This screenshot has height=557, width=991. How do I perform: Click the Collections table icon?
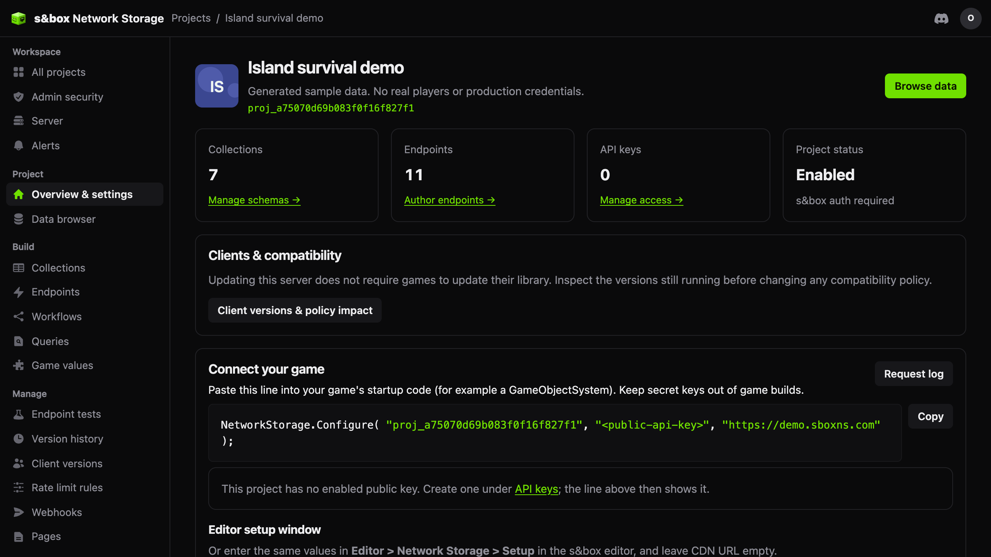click(x=19, y=268)
